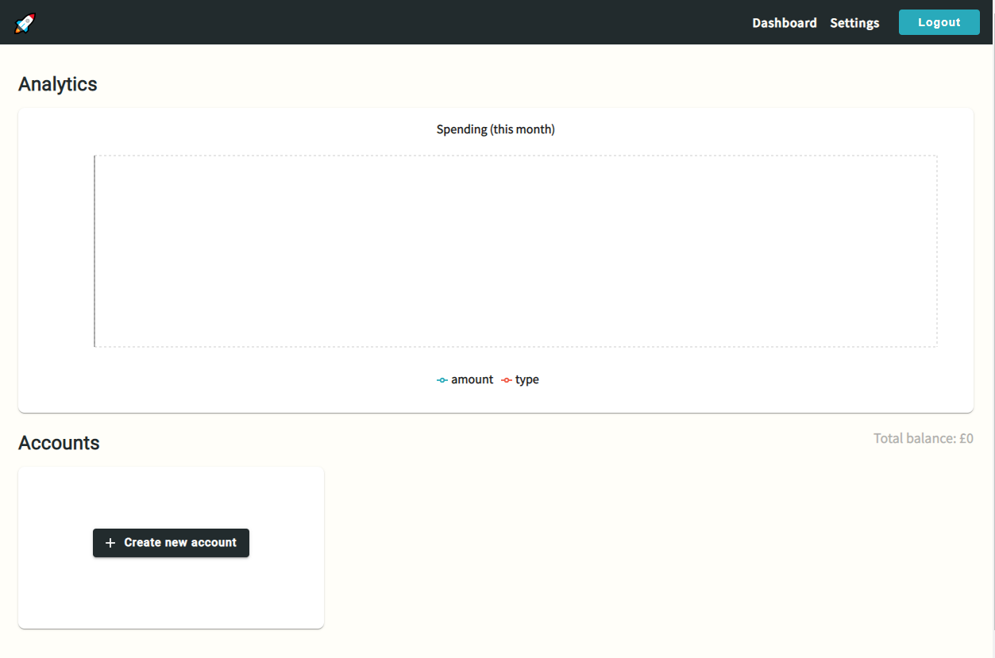Toggle the type legend series
The height and width of the screenshot is (658, 995).
[520, 379]
